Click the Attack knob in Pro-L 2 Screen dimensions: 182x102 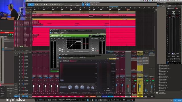(x=76, y=87)
